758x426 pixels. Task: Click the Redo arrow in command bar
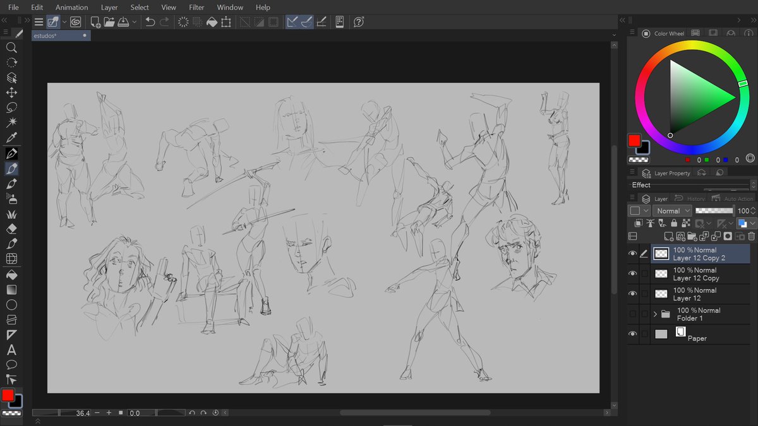(164, 22)
